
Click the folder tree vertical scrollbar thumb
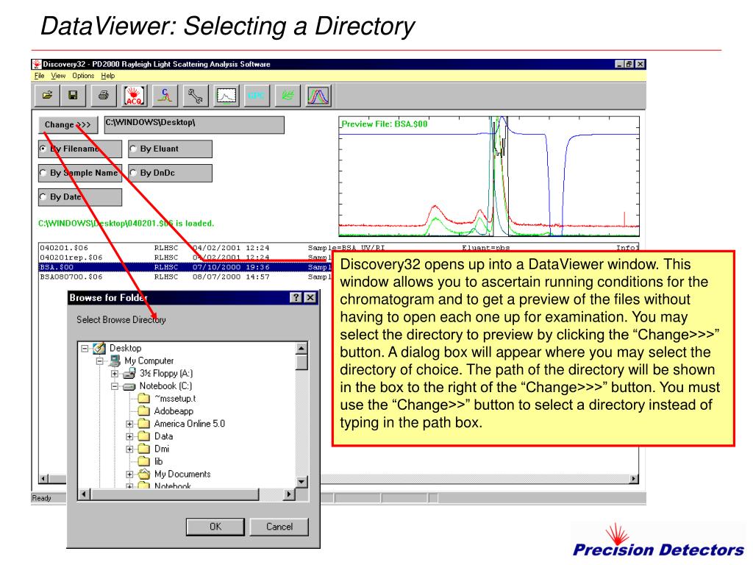(x=301, y=362)
